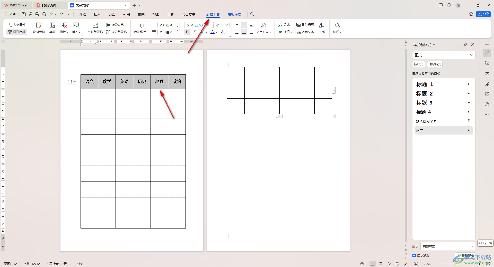Click the undo arrow icon
Image resolution: width=494 pixels, height=267 pixels.
pos(51,14)
